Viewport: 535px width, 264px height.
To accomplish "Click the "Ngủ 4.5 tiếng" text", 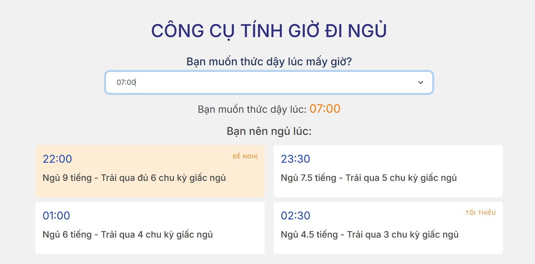I will [308, 235].
